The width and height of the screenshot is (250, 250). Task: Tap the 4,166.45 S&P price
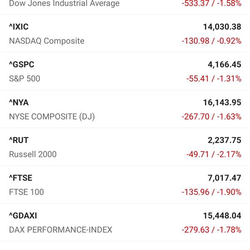[x=224, y=65]
